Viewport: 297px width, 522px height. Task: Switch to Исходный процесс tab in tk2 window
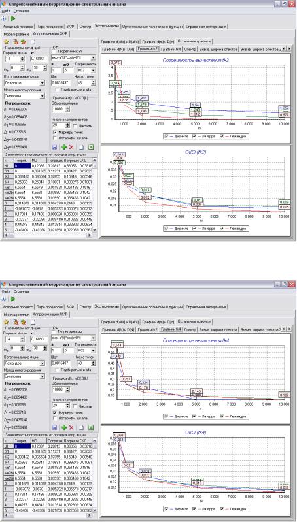click(18, 27)
